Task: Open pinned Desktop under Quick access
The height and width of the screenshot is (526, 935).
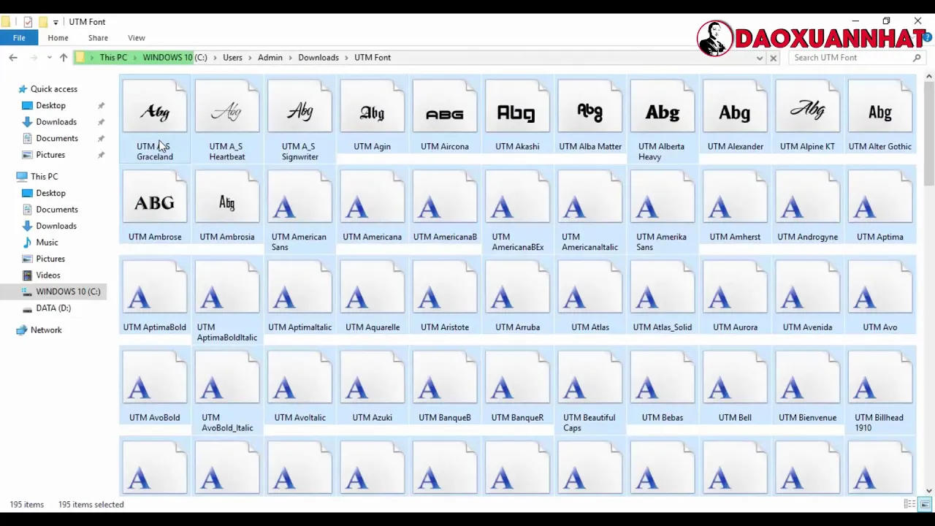Action: 50,106
